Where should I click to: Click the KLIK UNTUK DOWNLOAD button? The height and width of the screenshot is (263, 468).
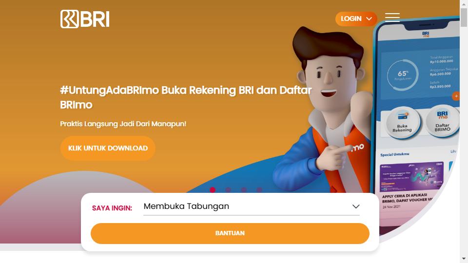[108, 148]
